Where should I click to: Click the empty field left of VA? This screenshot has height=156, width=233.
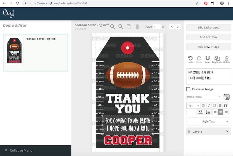191,112
